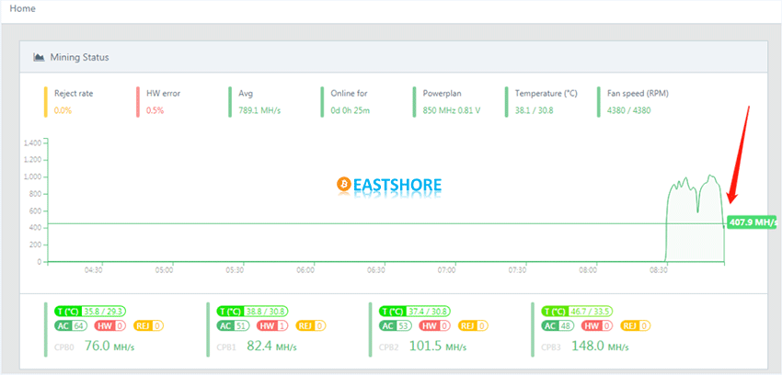This screenshot has height=375, width=782.
Task: Click the CPB3 AC 48 badge
Action: [558, 326]
